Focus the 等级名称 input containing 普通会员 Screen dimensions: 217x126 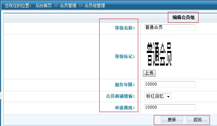[170, 28]
